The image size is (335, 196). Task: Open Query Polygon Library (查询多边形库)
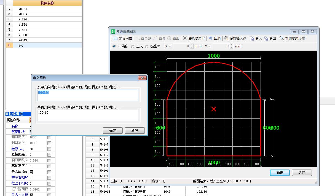pyautogui.click(x=292, y=38)
